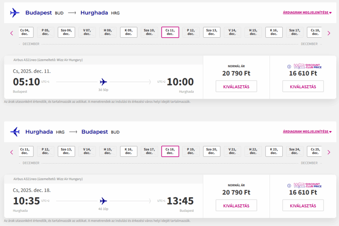Expand price chart for Hurghada–Budapest flight
The width and height of the screenshot is (339, 226).
(307, 132)
